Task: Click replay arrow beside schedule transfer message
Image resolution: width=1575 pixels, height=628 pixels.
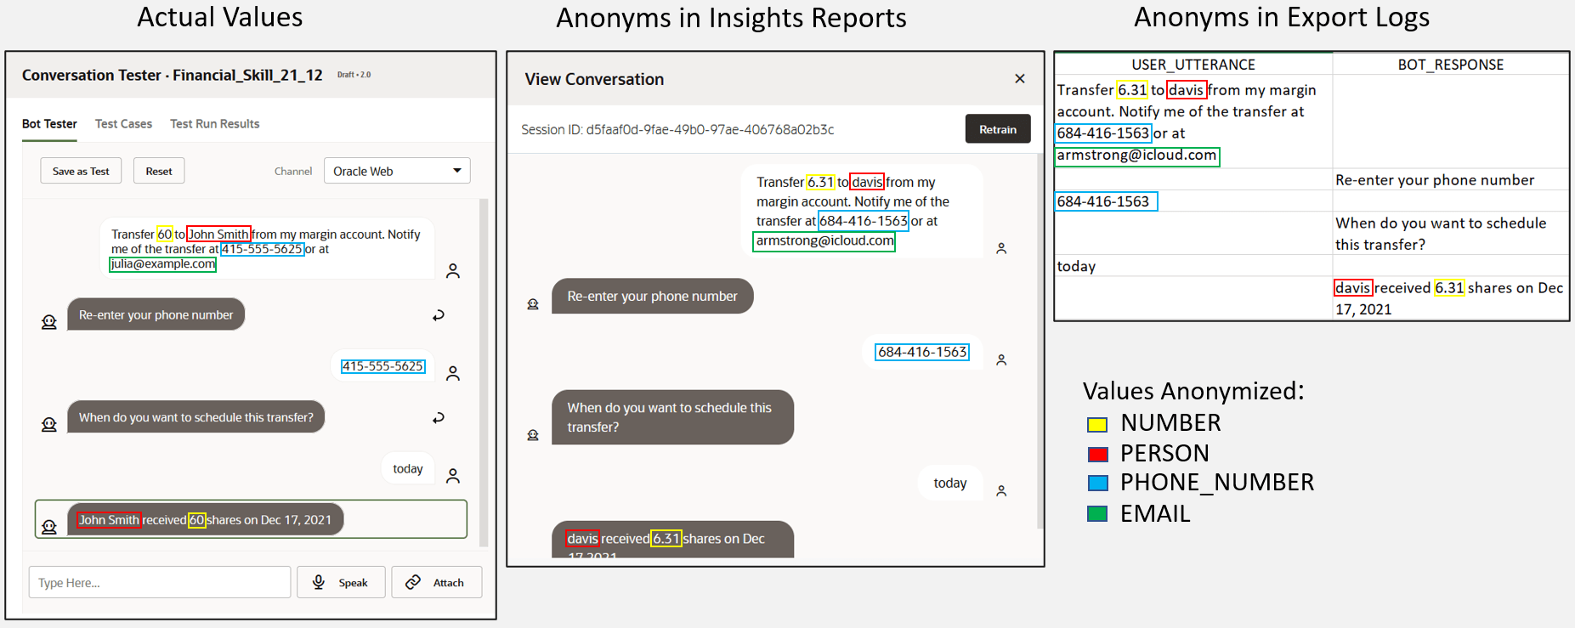Action: tap(439, 418)
